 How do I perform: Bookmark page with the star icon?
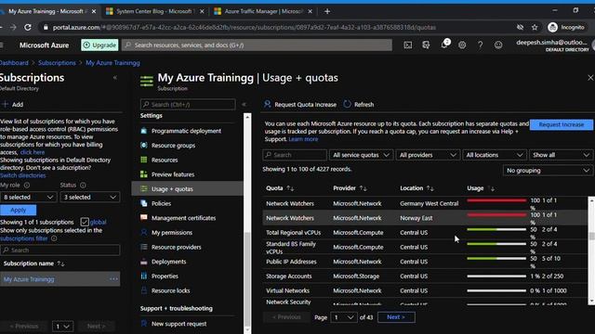point(535,27)
